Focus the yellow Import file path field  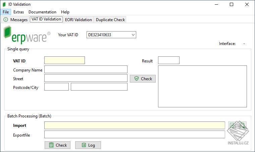click(x=135, y=125)
